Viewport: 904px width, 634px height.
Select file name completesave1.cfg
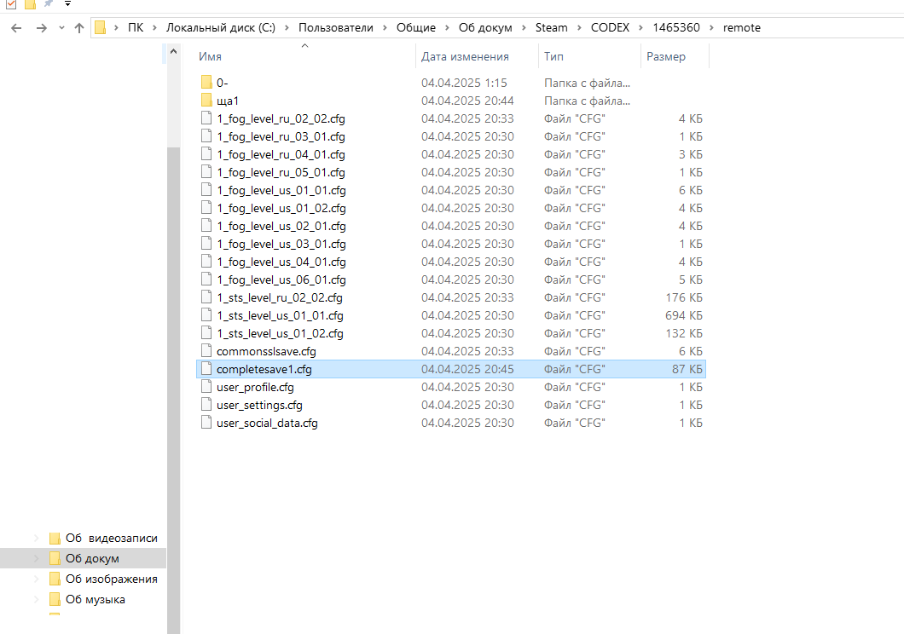coord(264,369)
